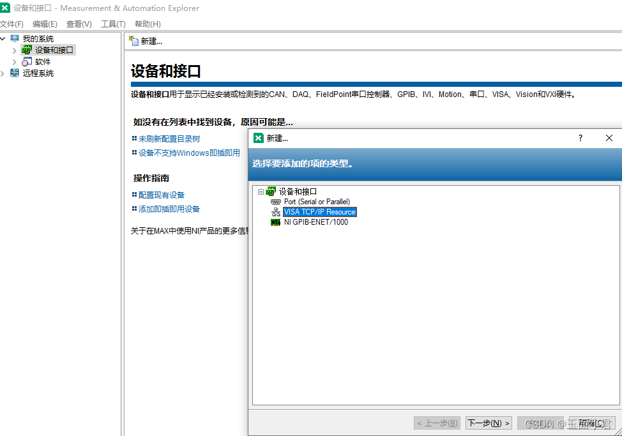Expand the 软件 tree node
Viewport: 622px width, 436px height.
click(x=15, y=62)
